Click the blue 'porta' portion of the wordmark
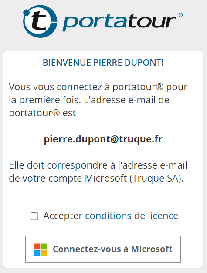Viewport: 207px width, 273px height. (x=95, y=22)
